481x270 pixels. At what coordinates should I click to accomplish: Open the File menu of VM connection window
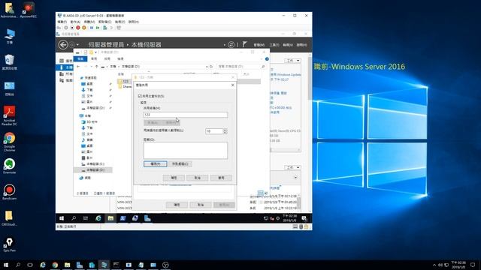point(62,22)
